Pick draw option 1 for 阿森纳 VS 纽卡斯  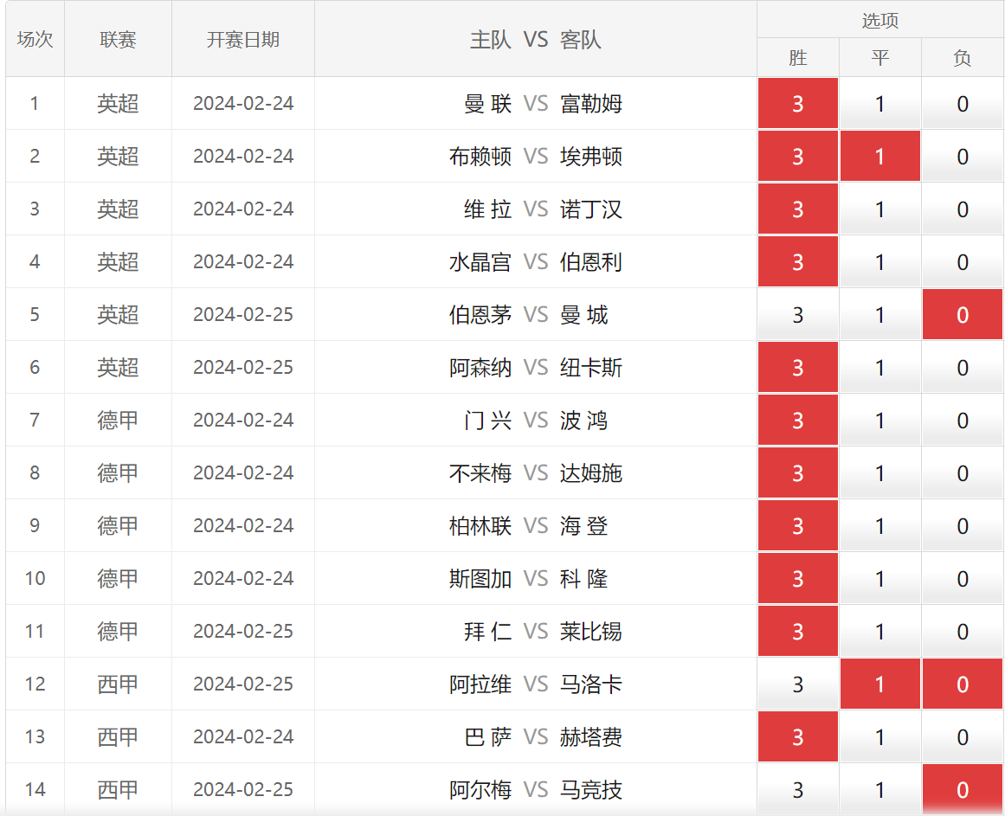pyautogui.click(x=880, y=367)
